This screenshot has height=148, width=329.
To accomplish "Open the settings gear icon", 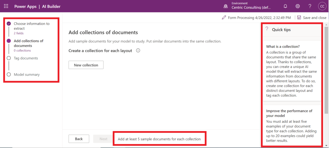I will [x=298, y=6].
